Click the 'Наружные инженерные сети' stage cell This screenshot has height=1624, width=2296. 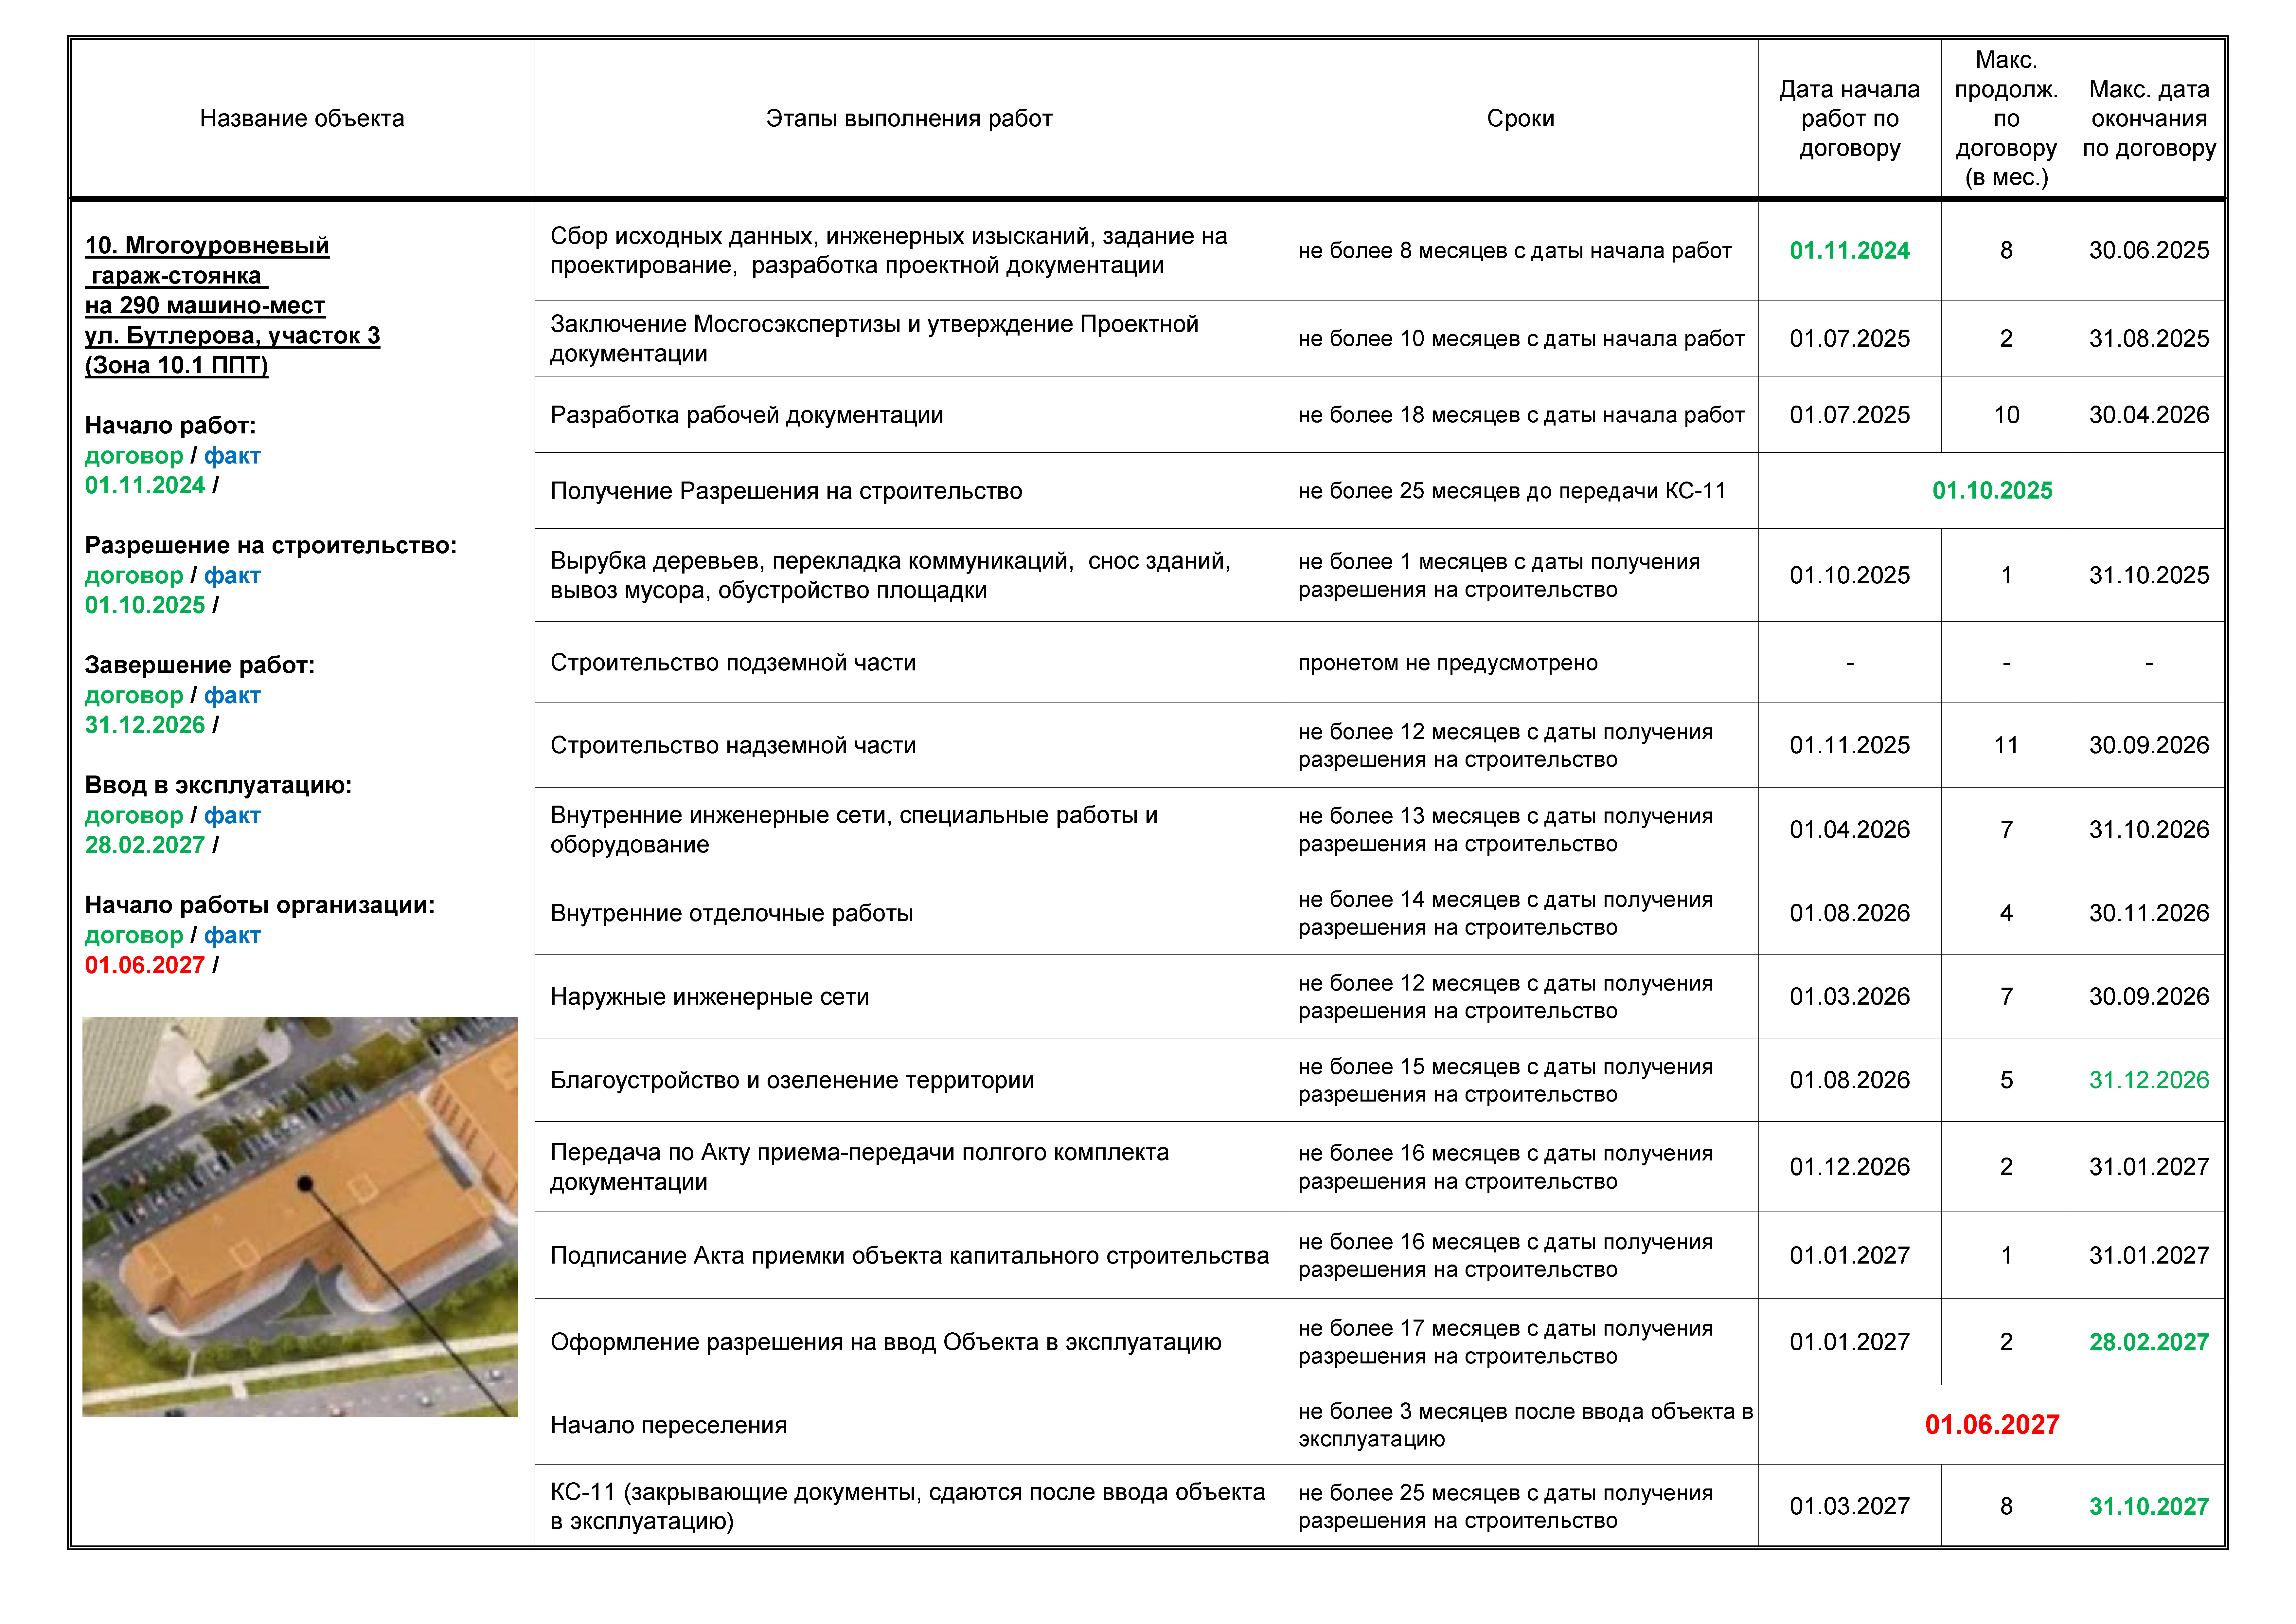point(709,996)
